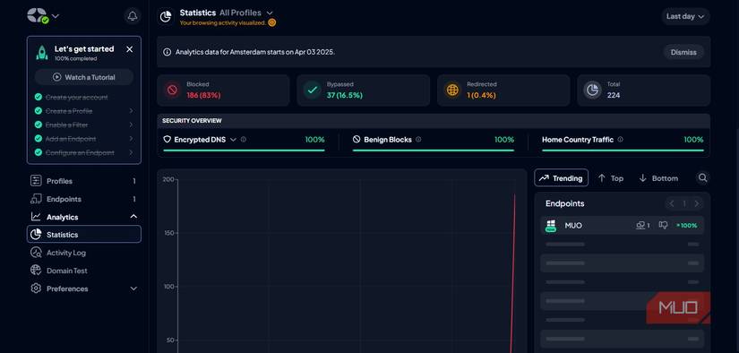Switch to the Bottom tab

click(659, 178)
